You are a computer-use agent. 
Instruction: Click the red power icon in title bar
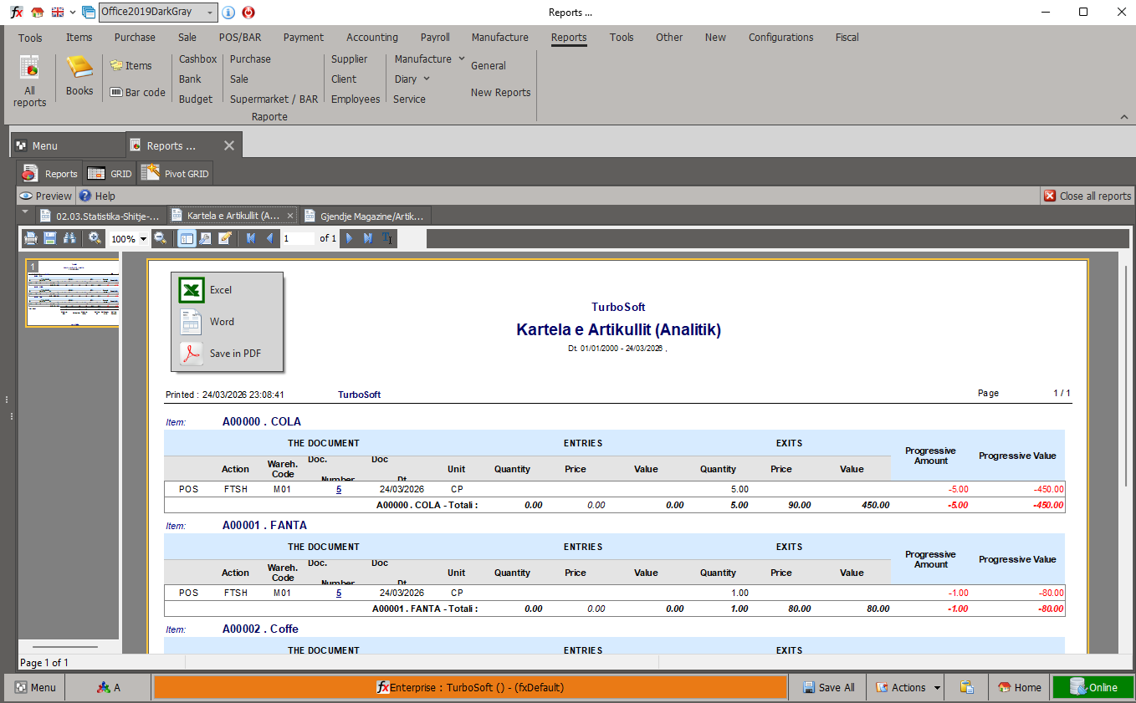[248, 13]
